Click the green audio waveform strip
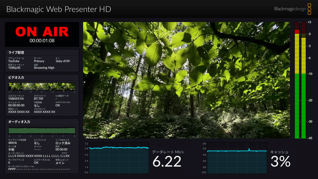 click(x=42, y=130)
